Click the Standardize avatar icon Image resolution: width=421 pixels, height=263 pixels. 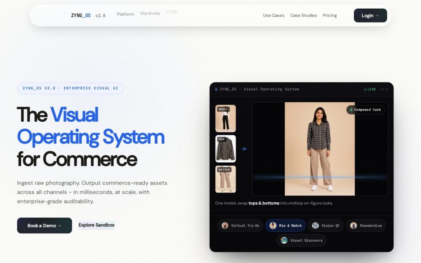(x=353, y=226)
